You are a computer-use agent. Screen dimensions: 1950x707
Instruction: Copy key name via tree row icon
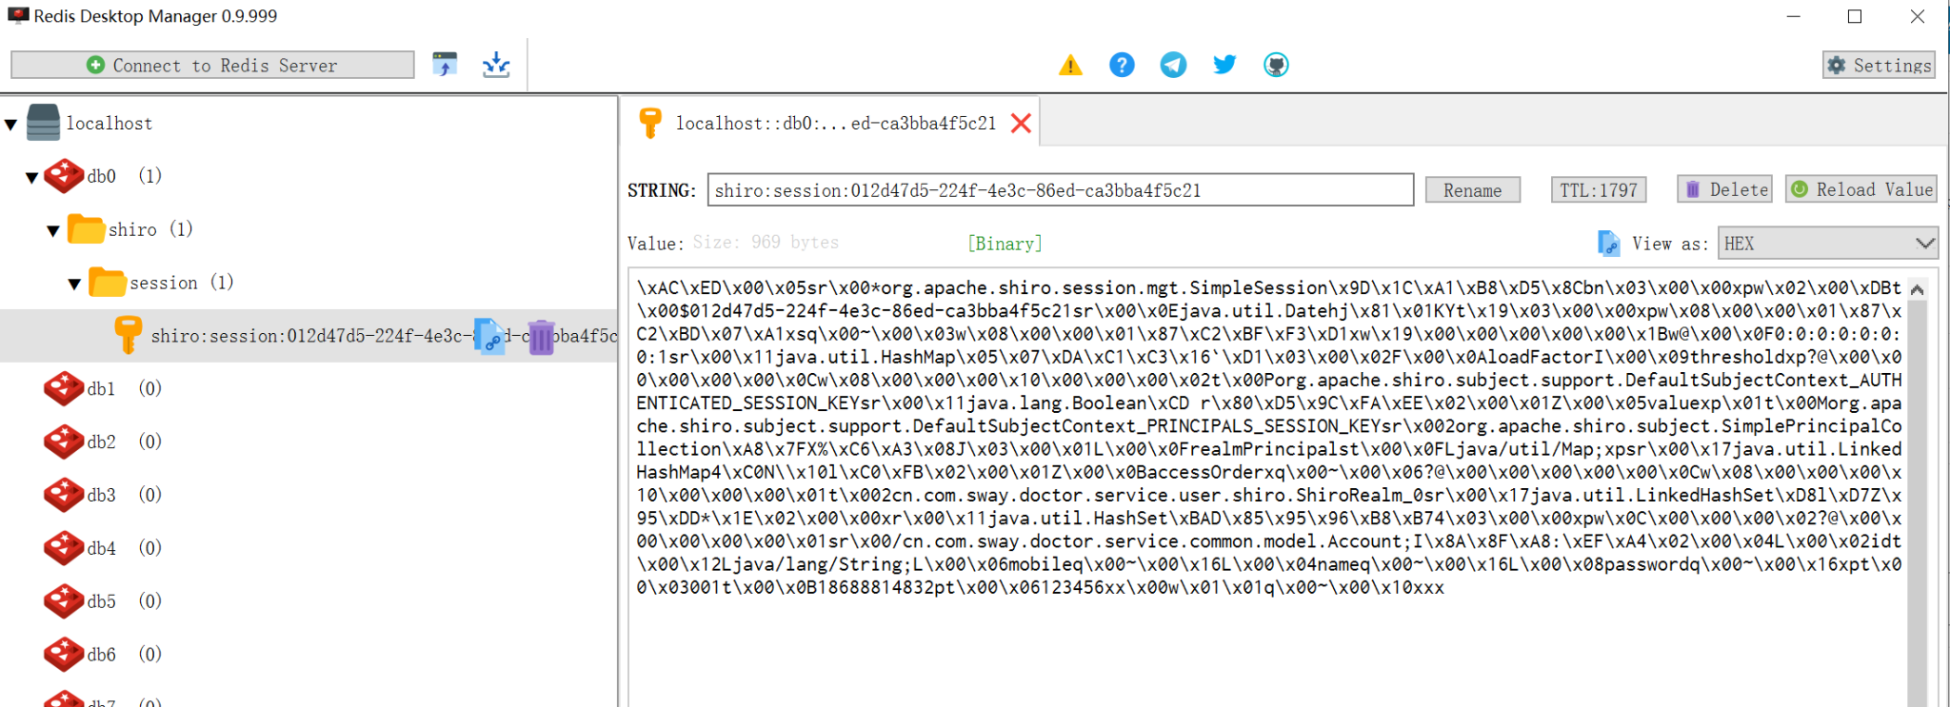click(x=488, y=336)
